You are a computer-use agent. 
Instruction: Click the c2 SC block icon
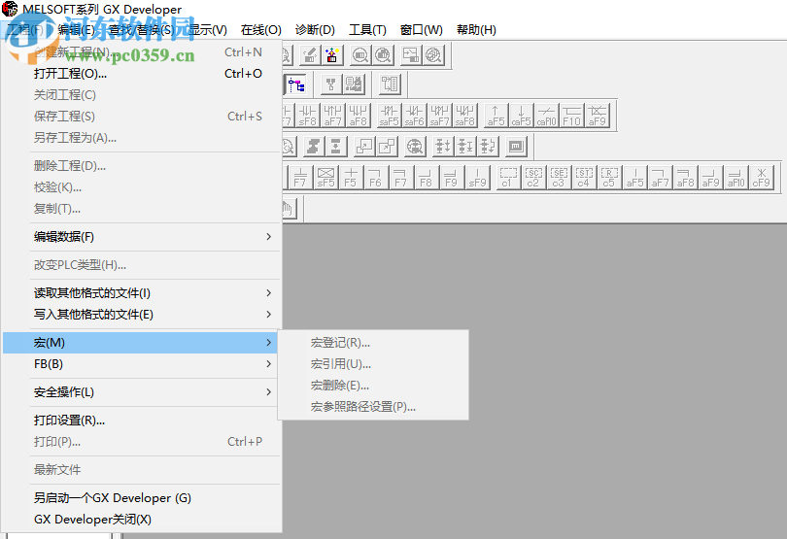point(533,177)
